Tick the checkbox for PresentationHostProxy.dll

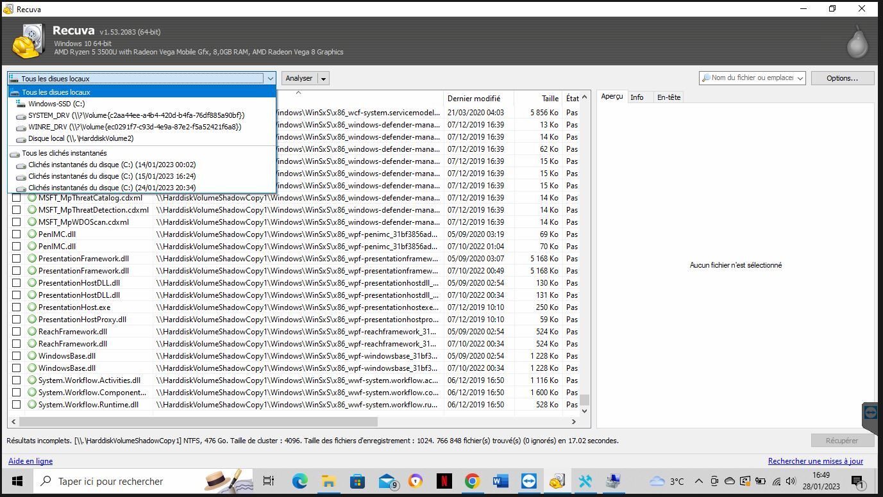[17, 320]
